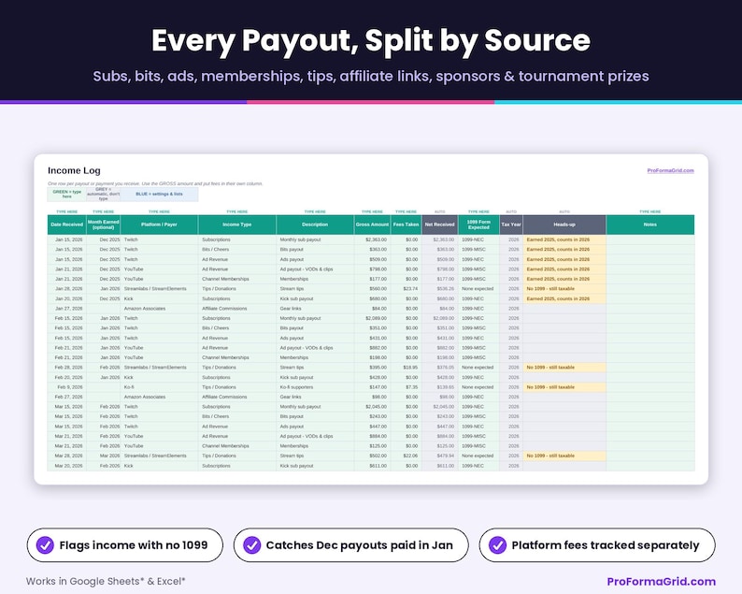Click the '$536.26' net received cell
Screen dimensions: 742x594
[439, 289]
